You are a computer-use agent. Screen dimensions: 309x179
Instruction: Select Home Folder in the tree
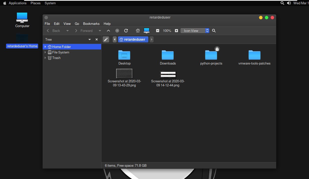61,47
